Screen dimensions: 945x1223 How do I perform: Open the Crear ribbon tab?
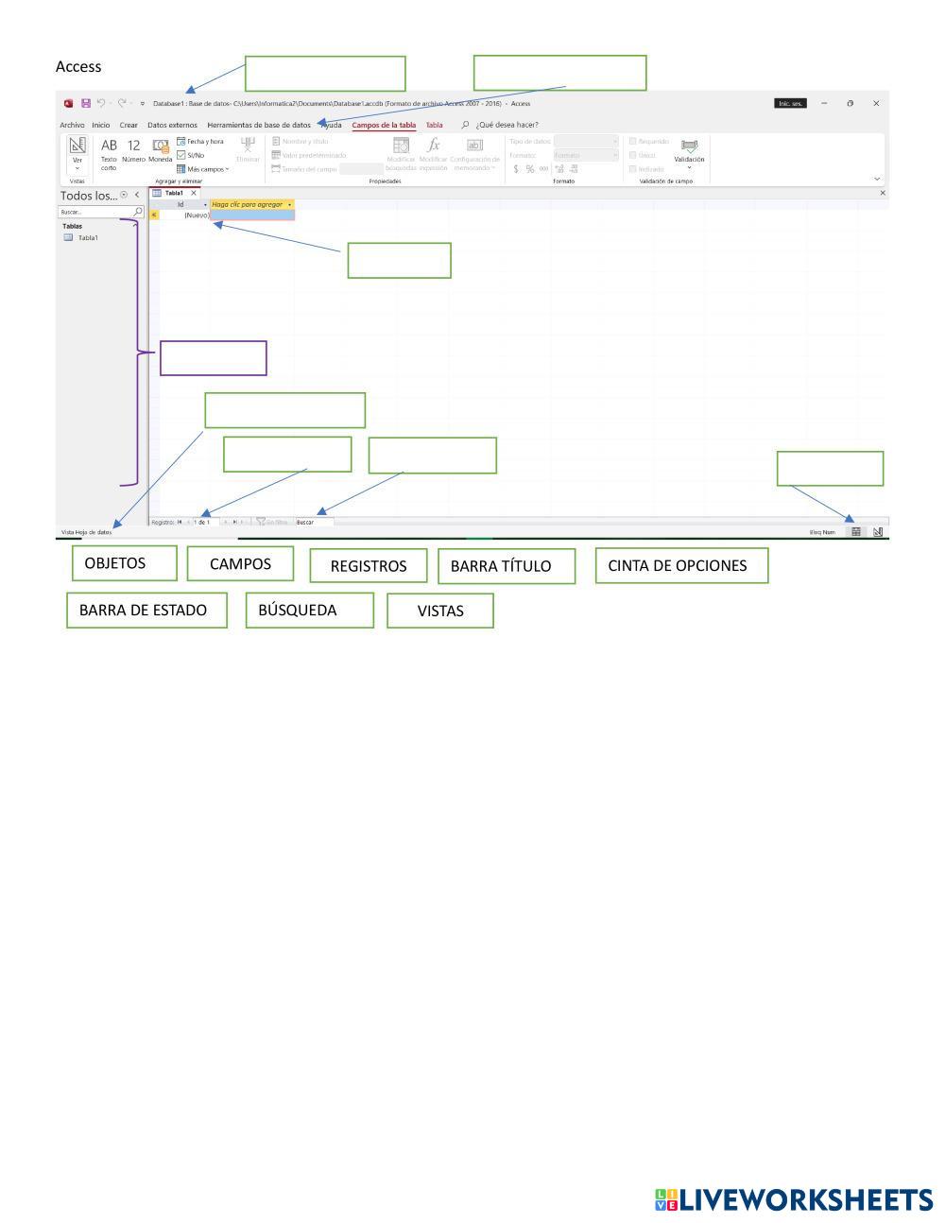129,125
